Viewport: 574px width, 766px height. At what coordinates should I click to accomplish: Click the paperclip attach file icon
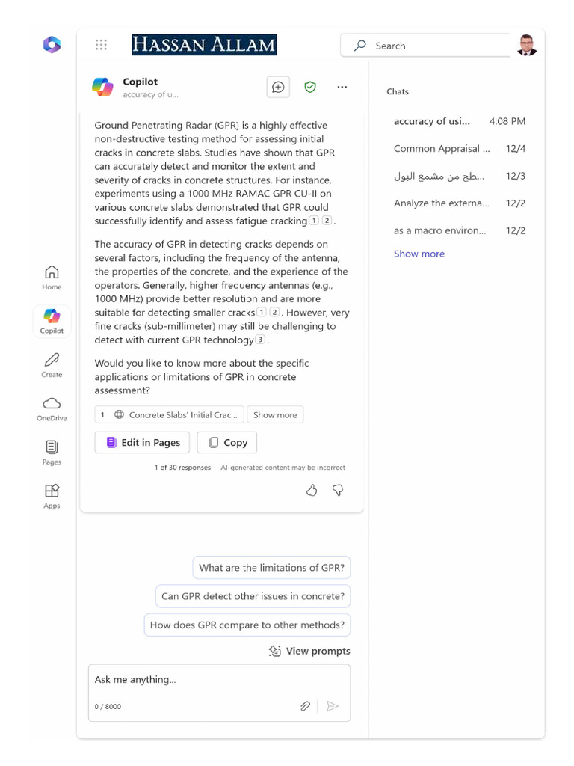(x=305, y=706)
